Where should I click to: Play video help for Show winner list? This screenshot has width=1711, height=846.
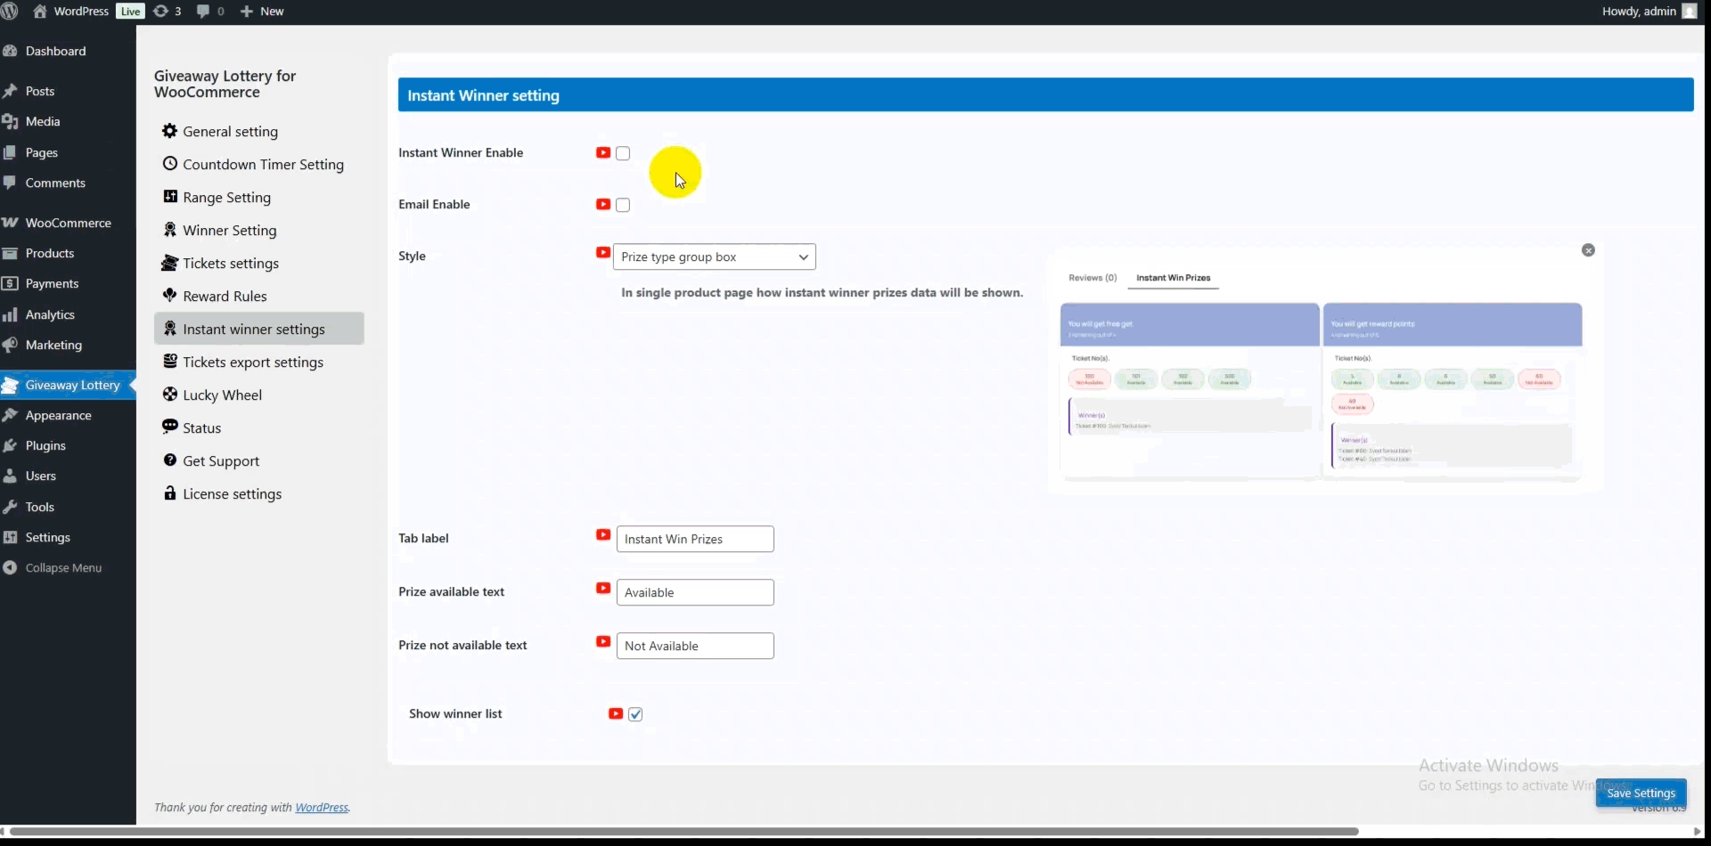tap(616, 714)
